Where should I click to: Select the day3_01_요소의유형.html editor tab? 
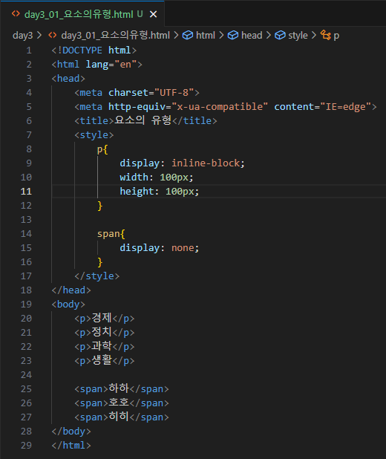point(82,14)
